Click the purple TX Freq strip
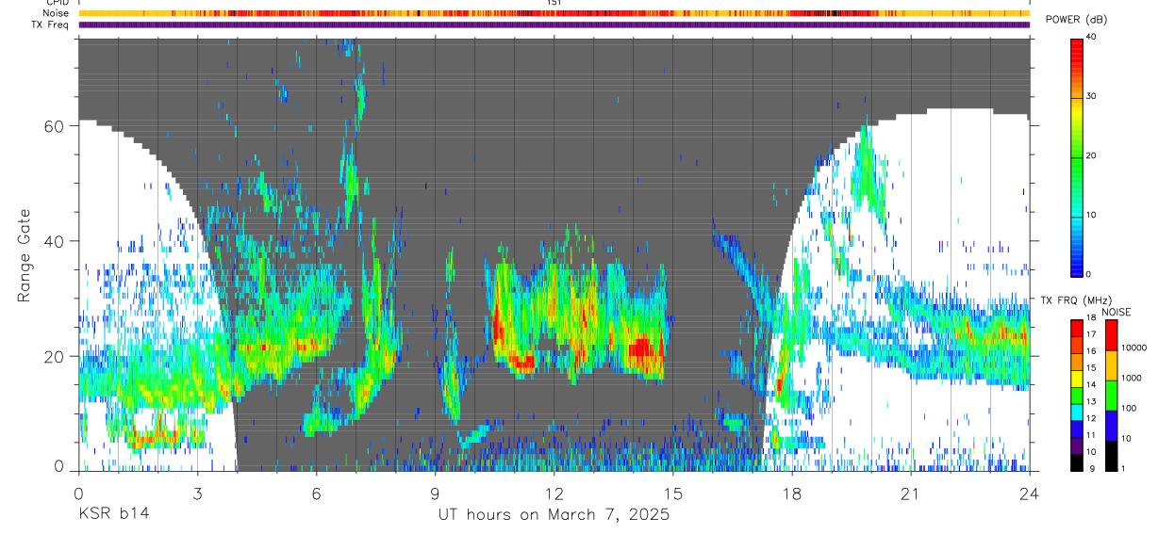Viewport: 1158px width, 534px height. (x=554, y=24)
